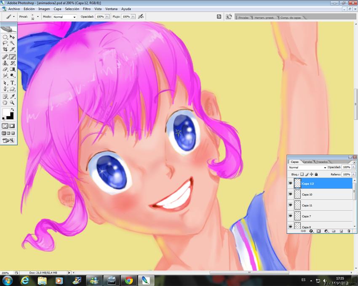This screenshot has height=286, width=358.
Task: Select the Lasso tool
Action: 5,43
